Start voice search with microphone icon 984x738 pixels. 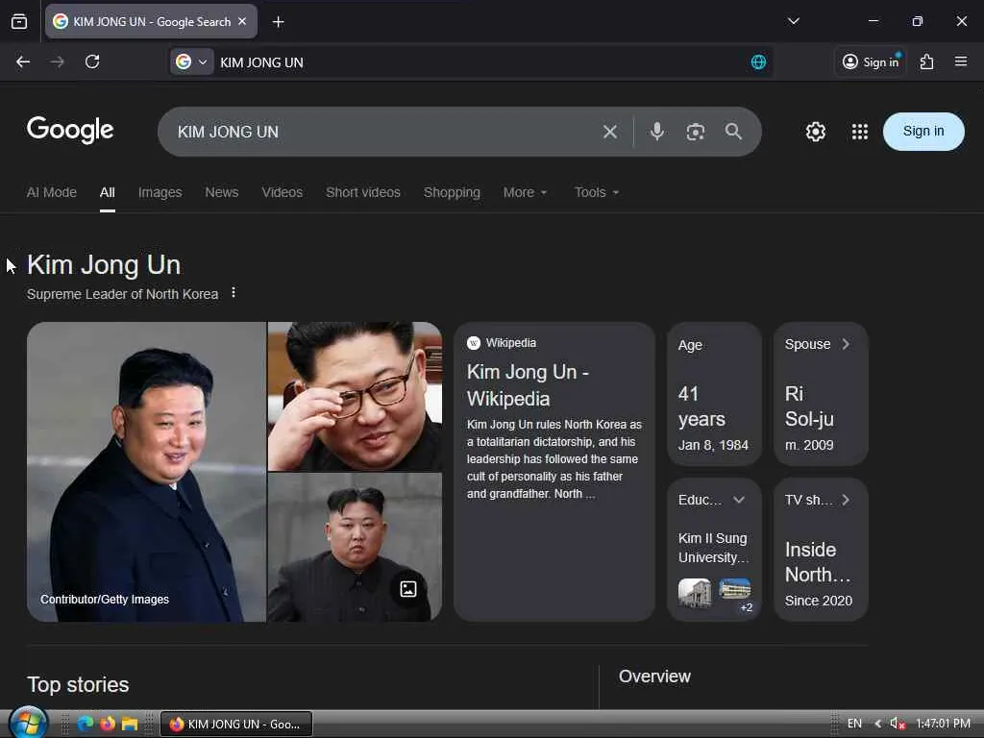pos(657,132)
